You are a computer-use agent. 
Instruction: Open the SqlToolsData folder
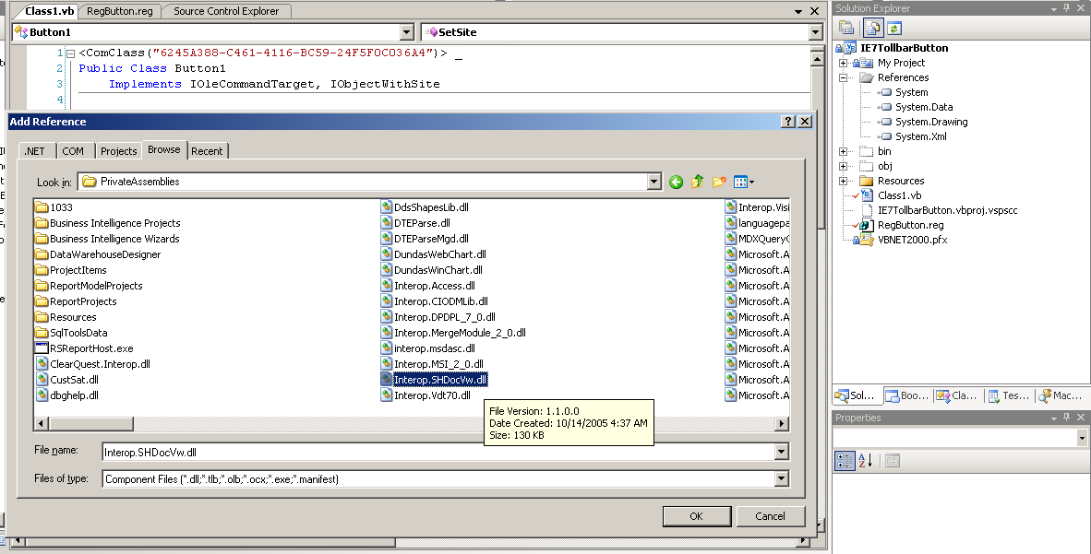coord(72,333)
